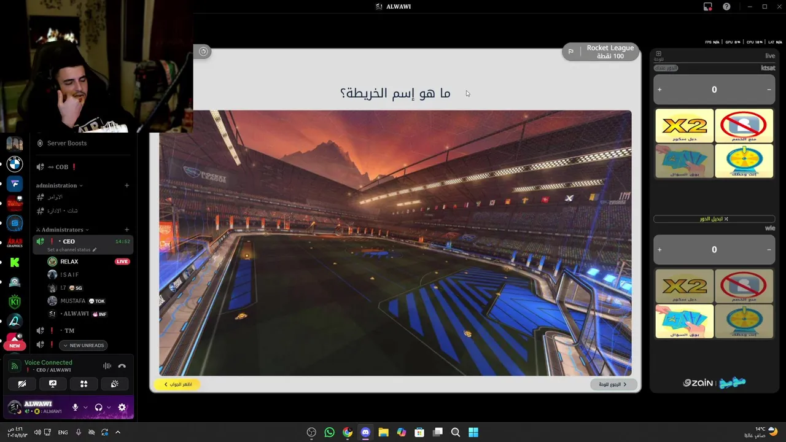This screenshot has height=442, width=786.
Task: Open the green K Kick server icon
Action: (15, 262)
